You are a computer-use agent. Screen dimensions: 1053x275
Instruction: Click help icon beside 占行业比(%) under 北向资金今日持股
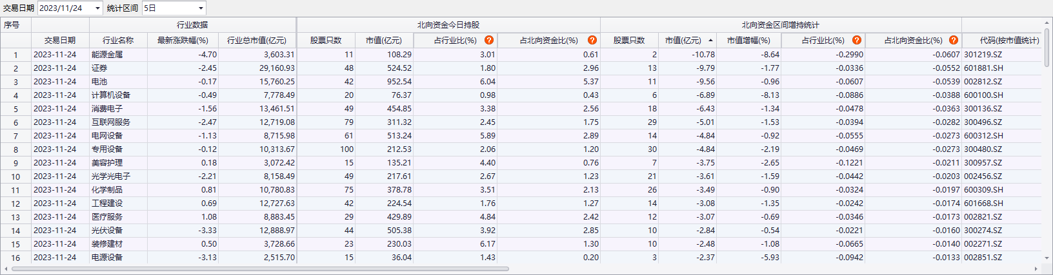click(489, 40)
